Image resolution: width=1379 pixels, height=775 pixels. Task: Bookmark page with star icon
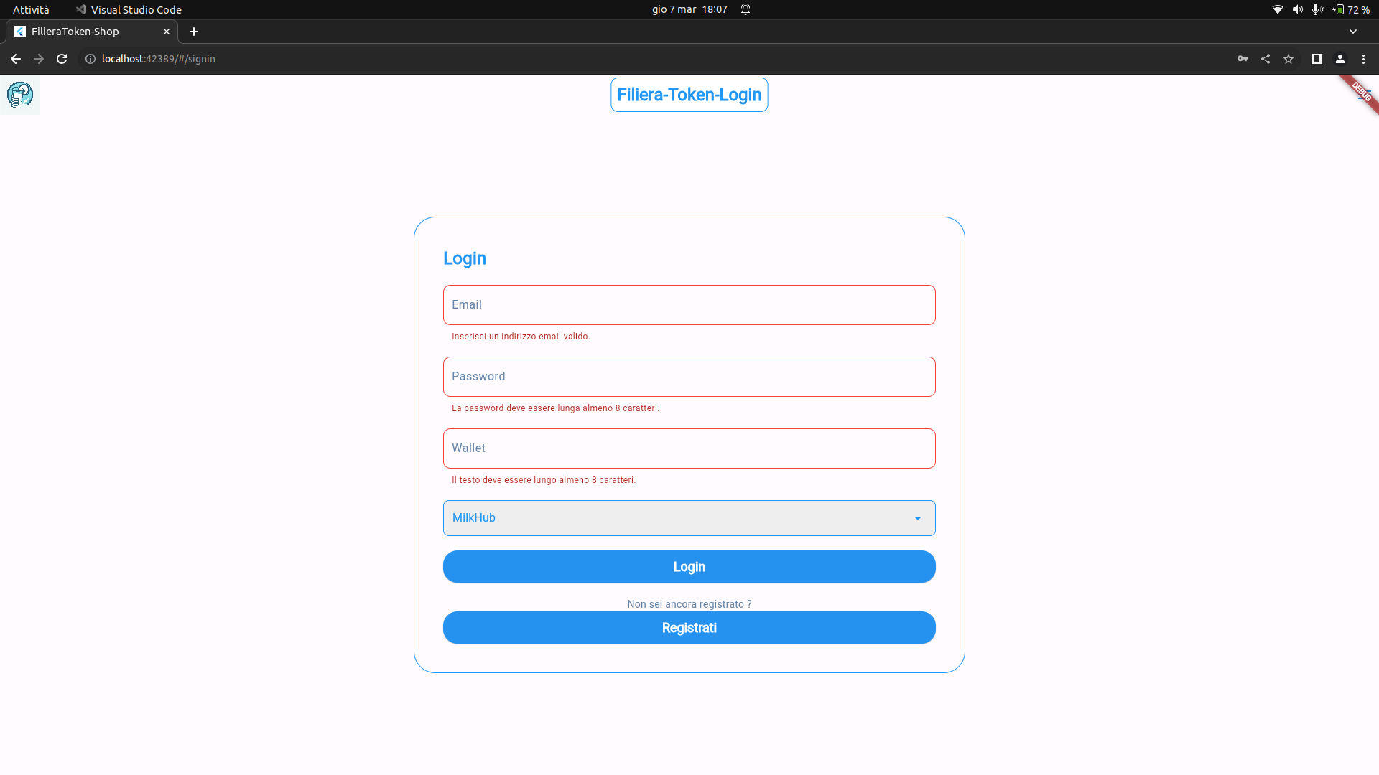pos(1289,59)
